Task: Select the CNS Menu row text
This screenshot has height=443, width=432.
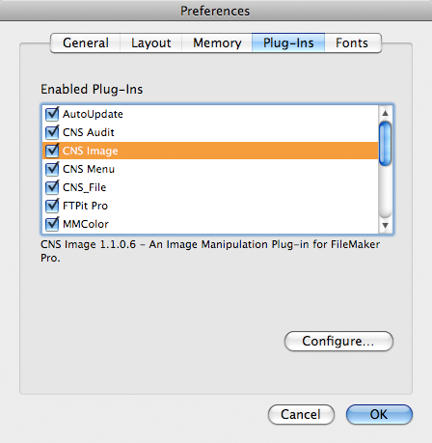Action: (x=89, y=169)
